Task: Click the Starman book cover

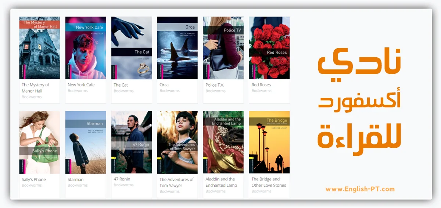Action: point(85,142)
